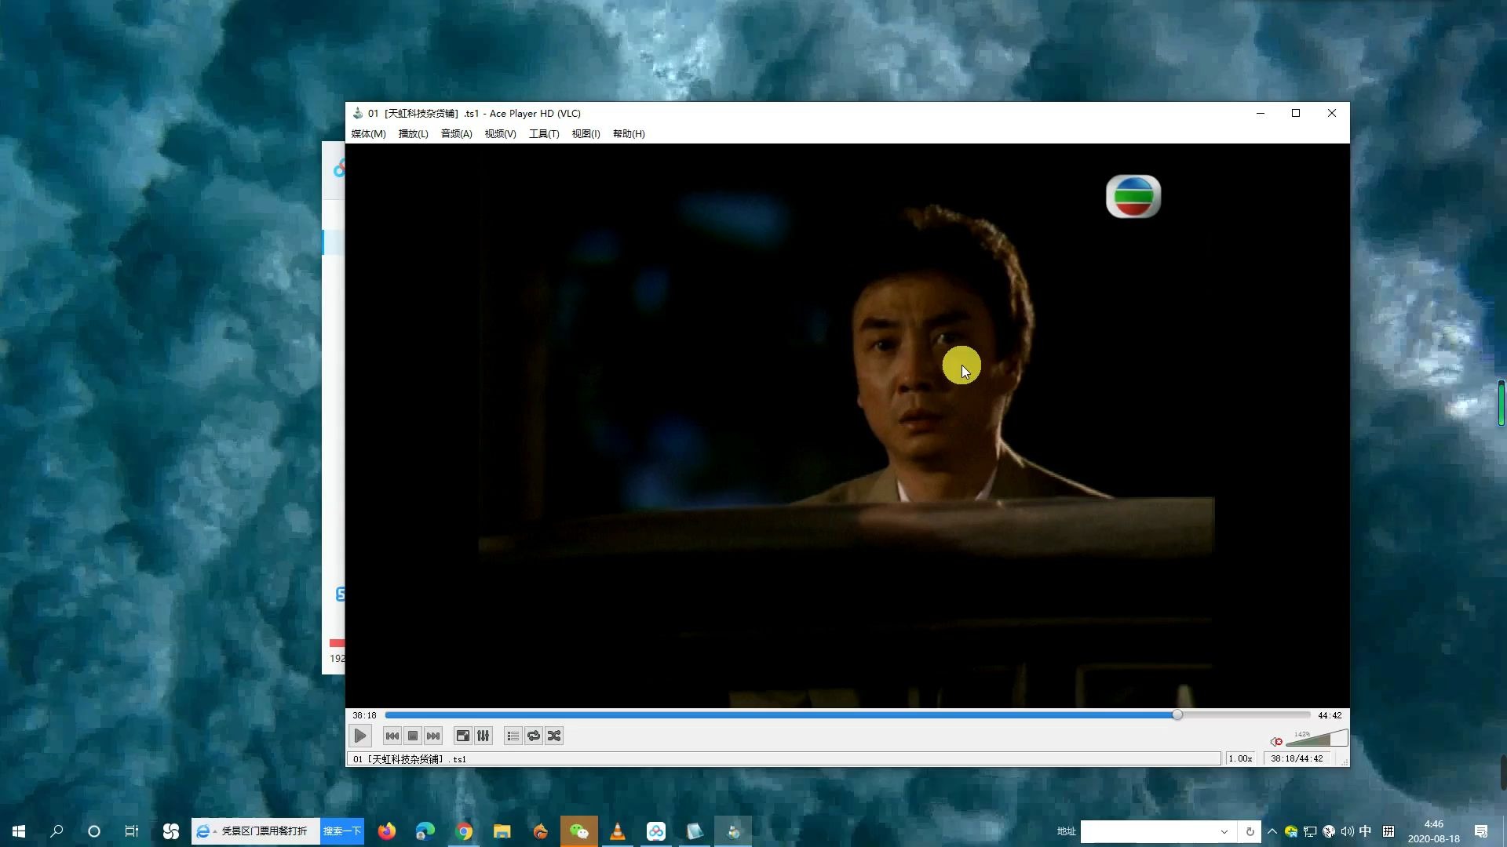
Task: Open the Windows Start menu
Action: click(x=19, y=831)
